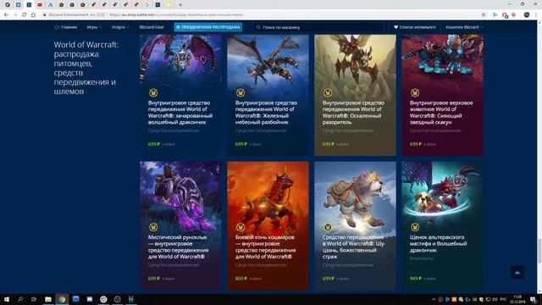Click the Chrome taskbar icon
The image size is (542, 305).
click(62, 299)
